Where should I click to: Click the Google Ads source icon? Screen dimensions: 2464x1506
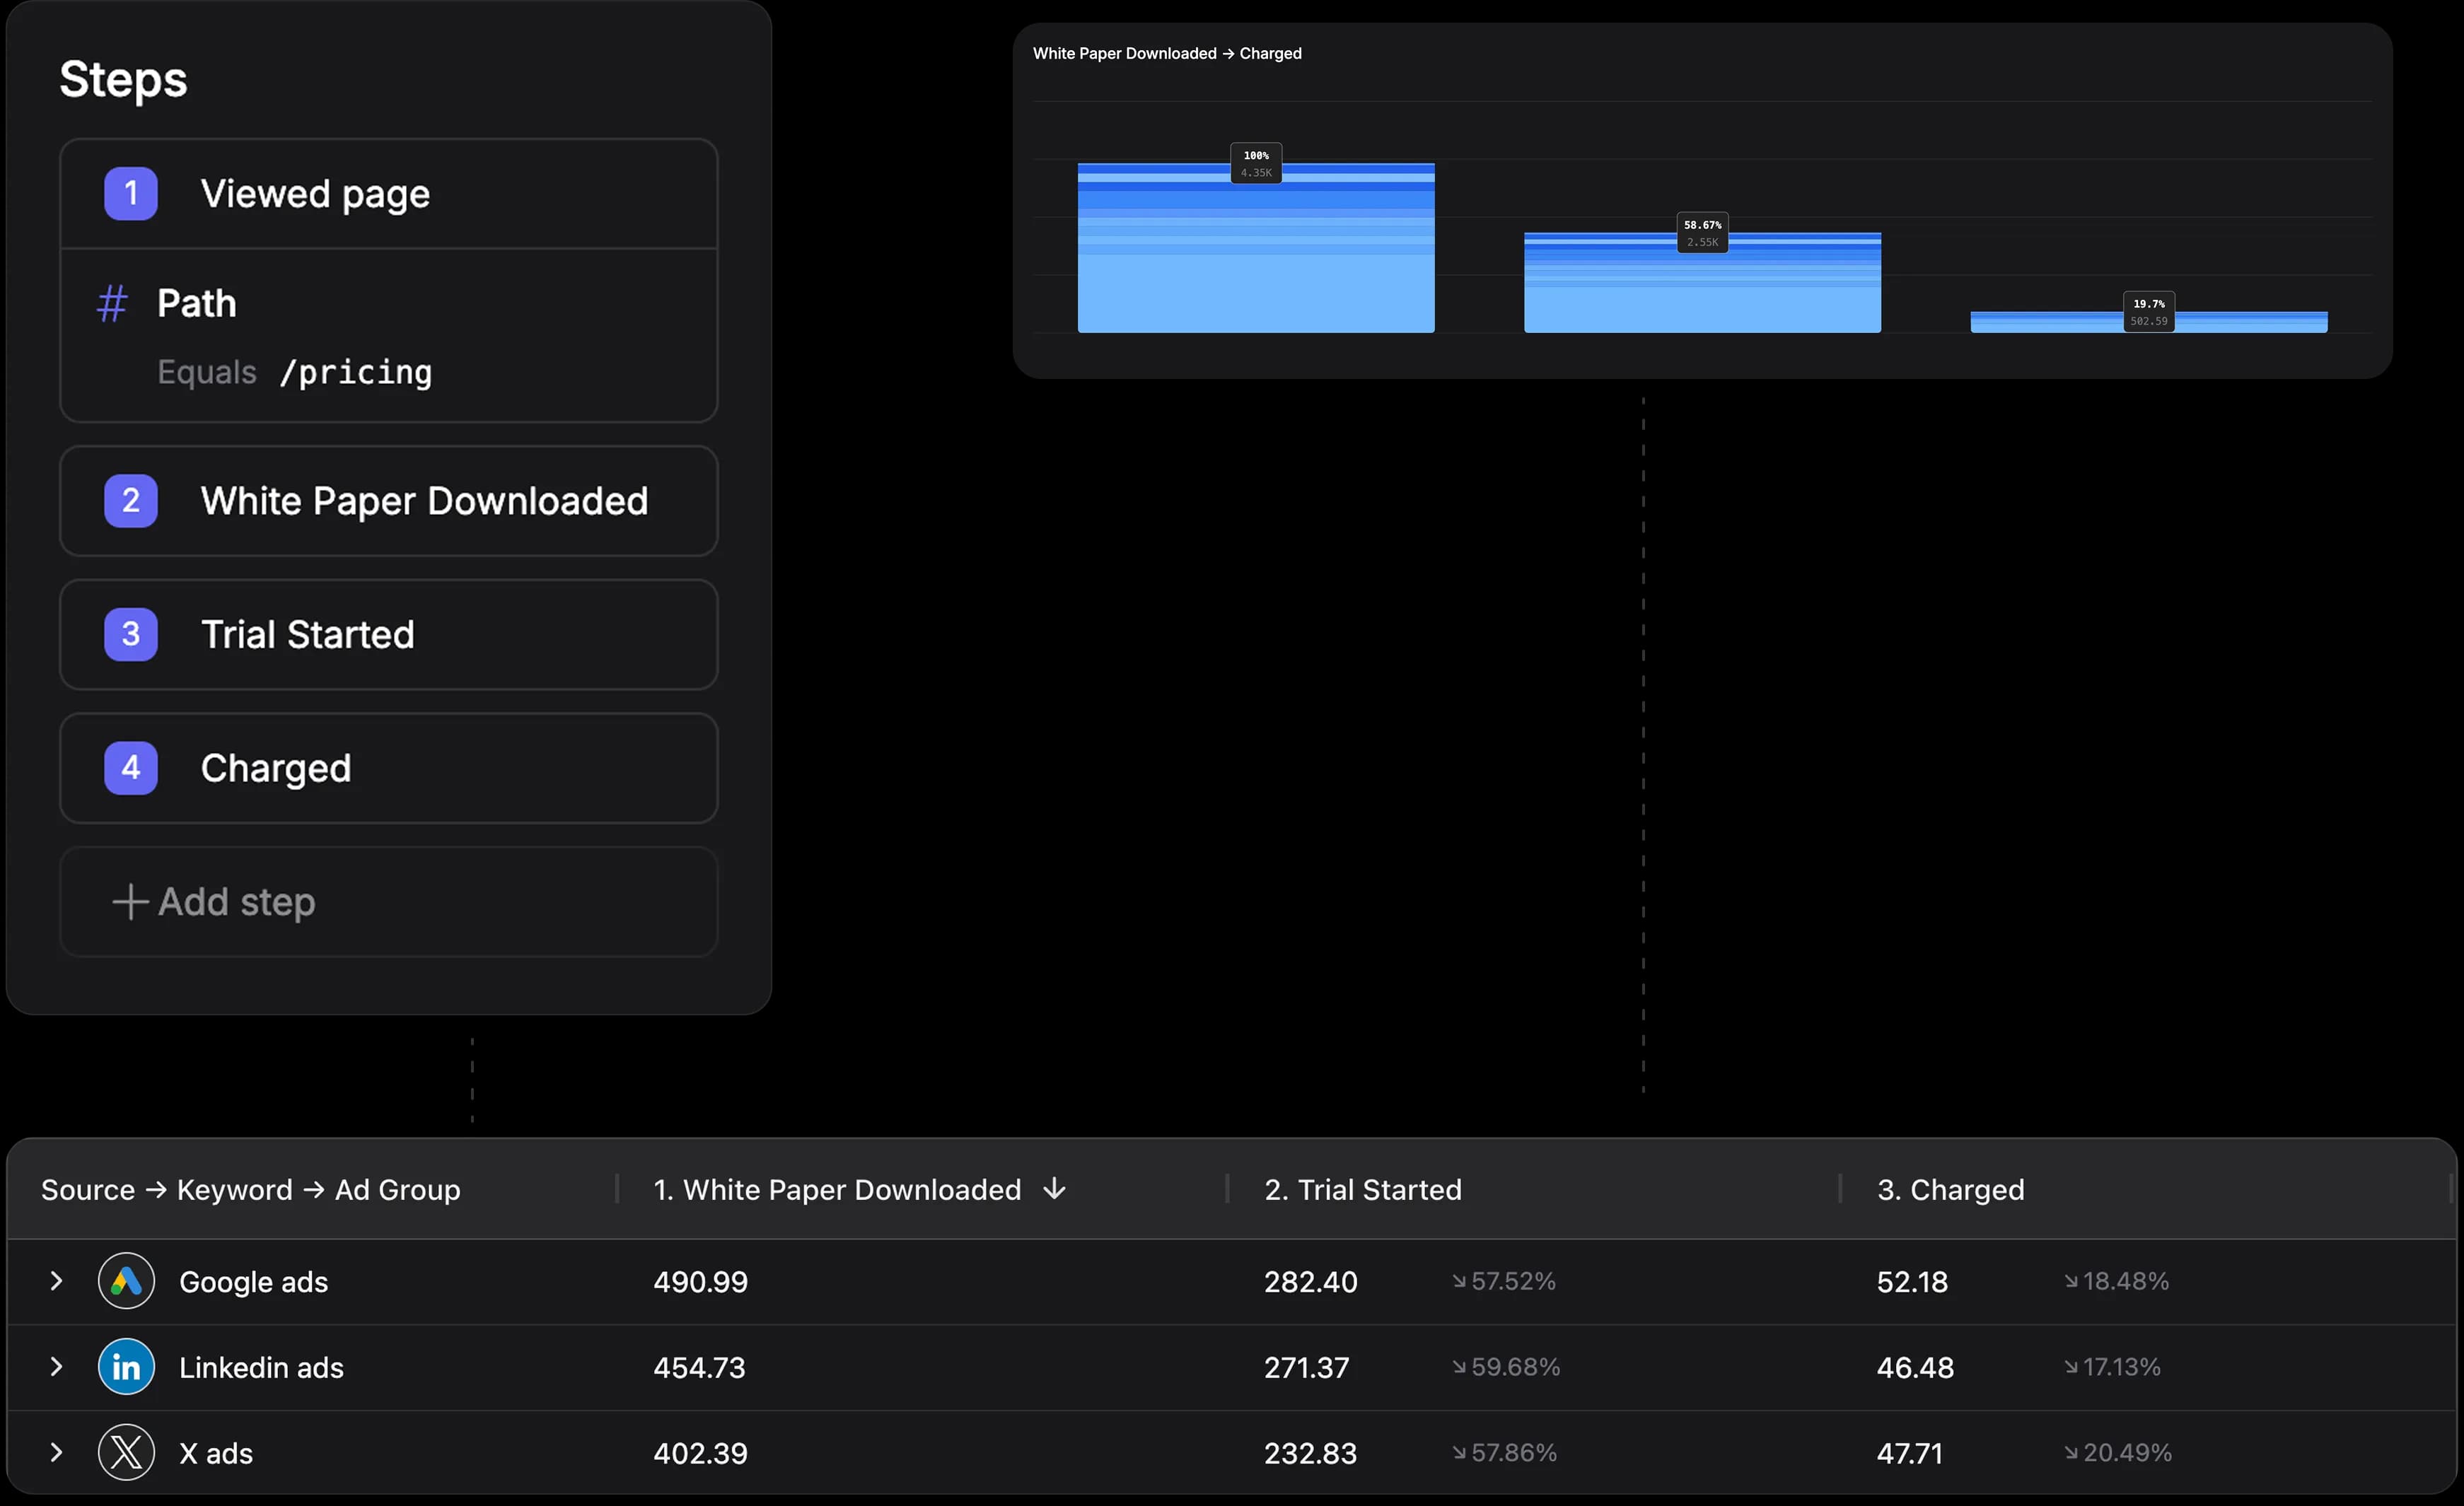click(x=127, y=1281)
